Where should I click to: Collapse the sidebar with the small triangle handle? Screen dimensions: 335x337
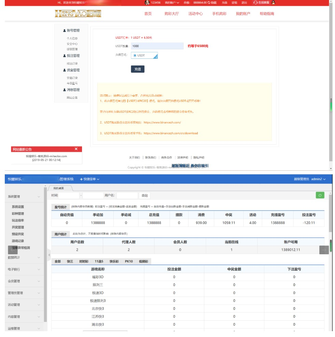pos(48,255)
